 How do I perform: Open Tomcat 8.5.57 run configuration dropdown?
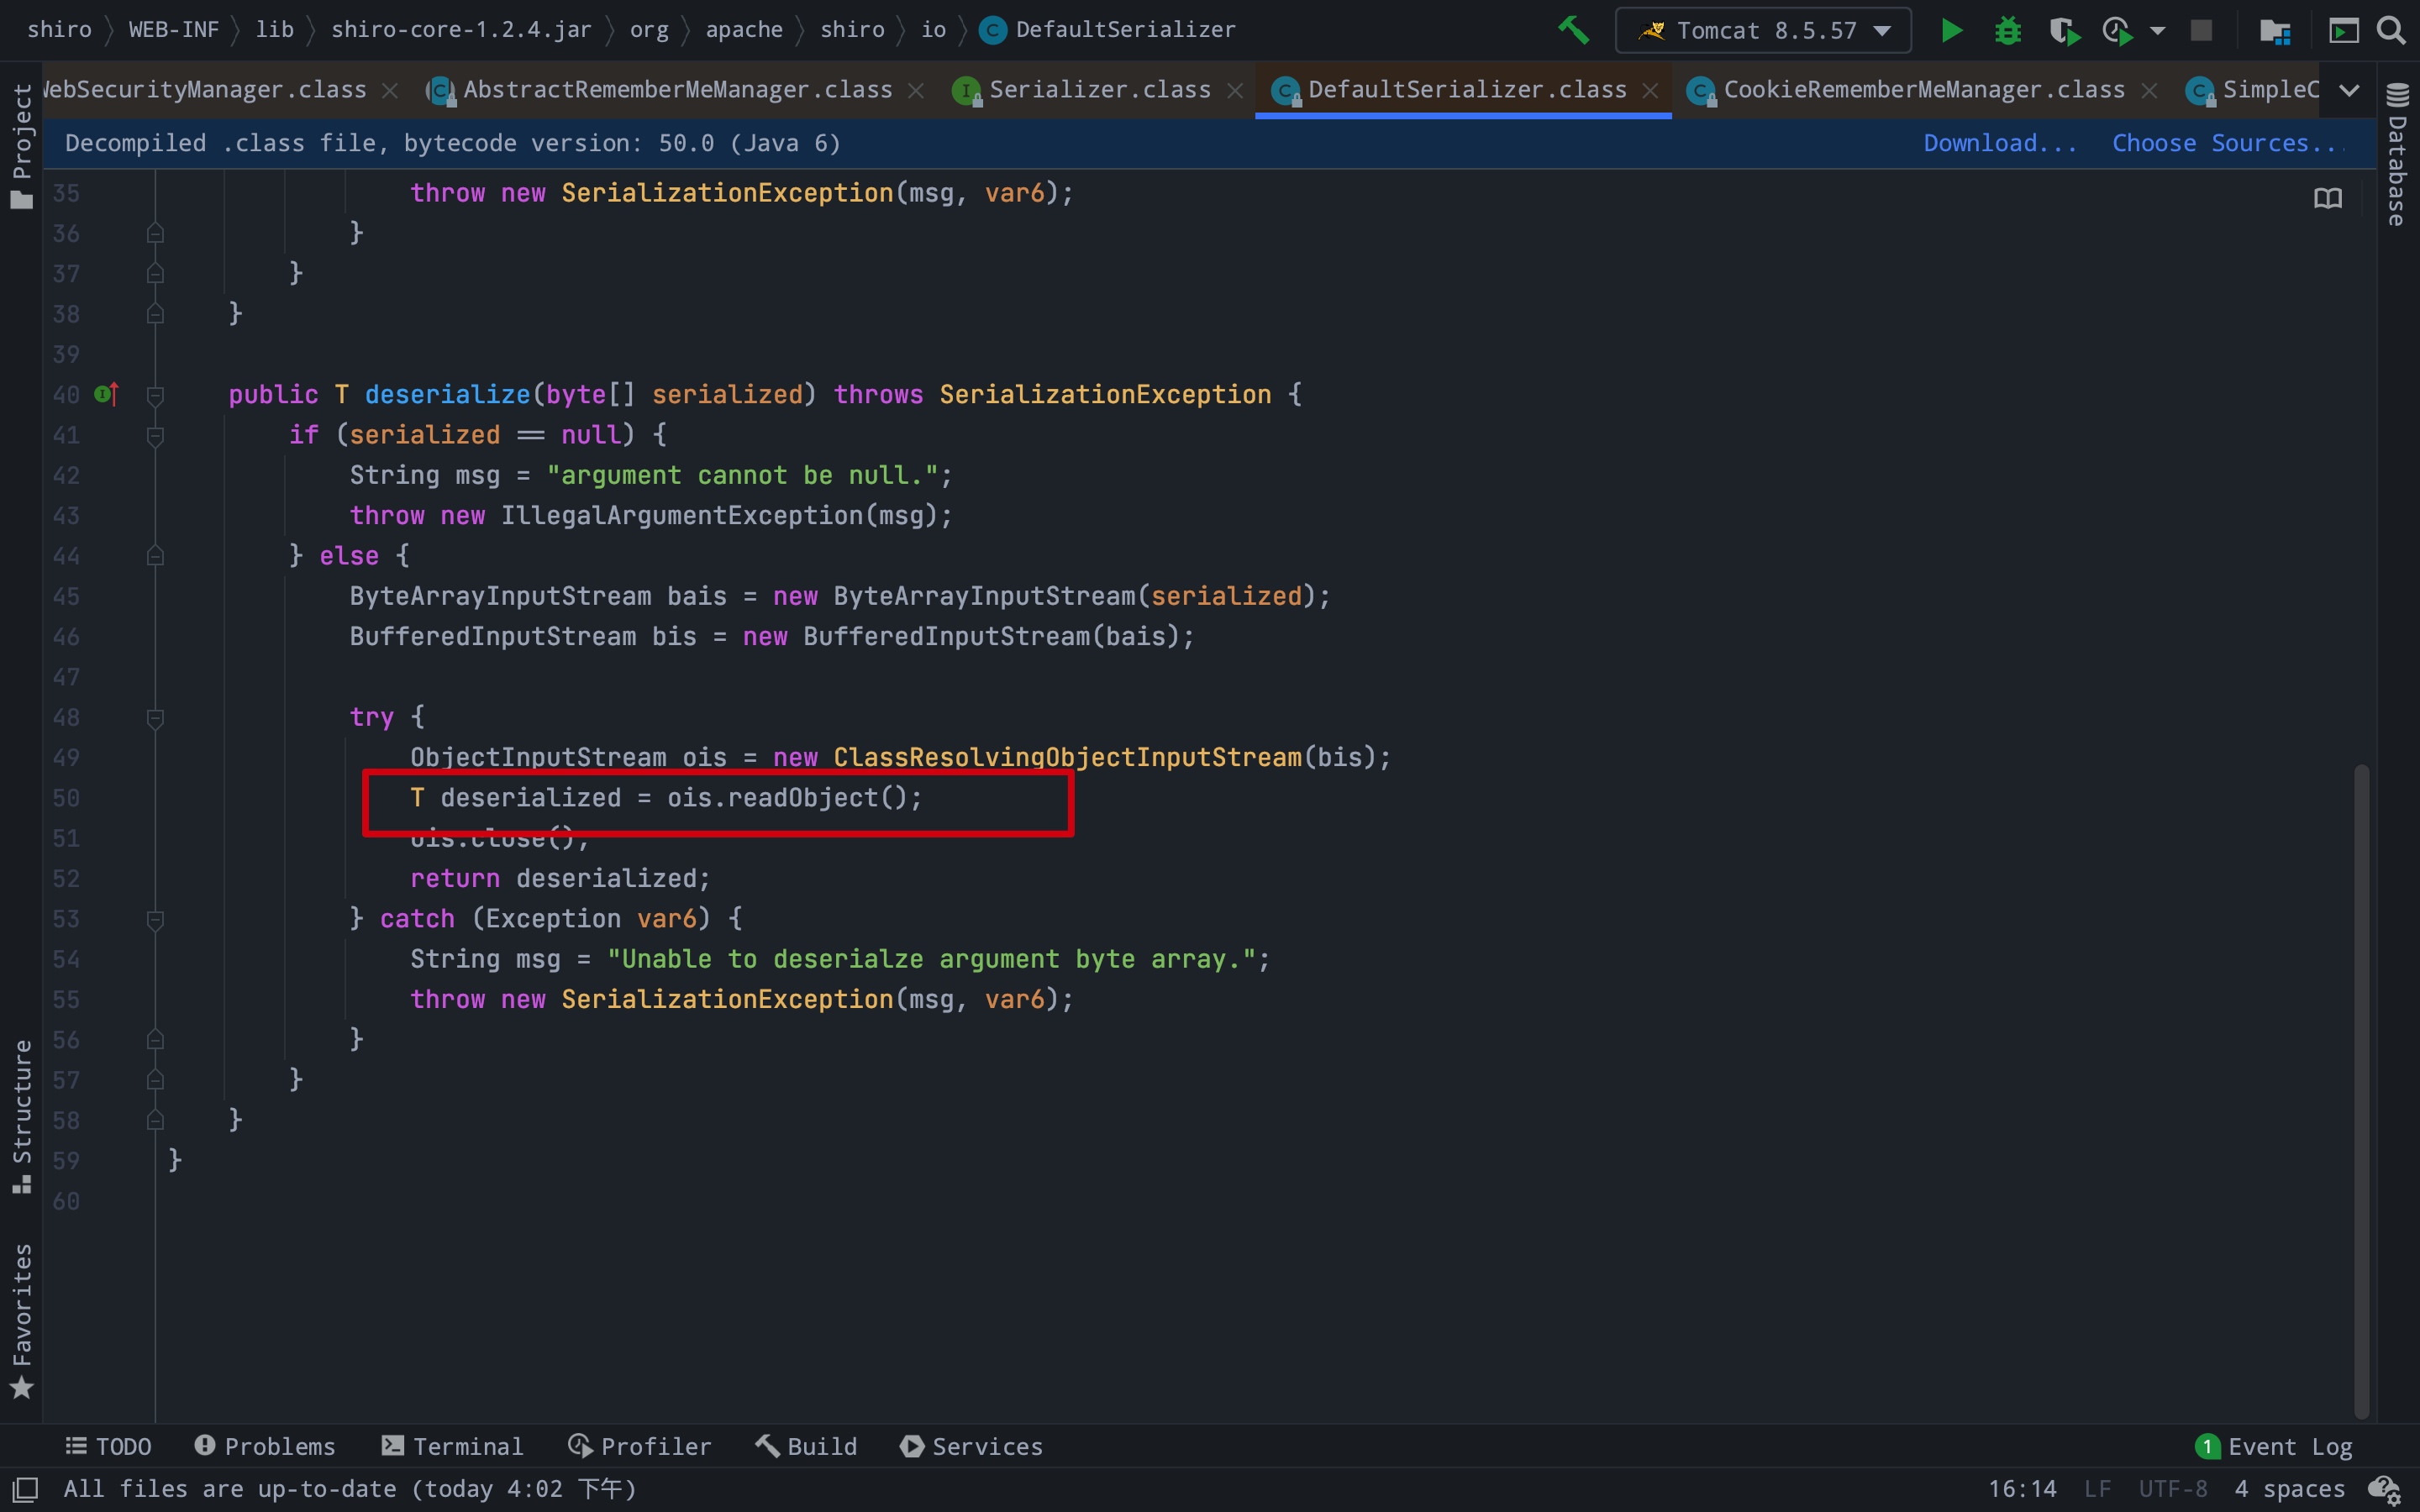click(1763, 30)
